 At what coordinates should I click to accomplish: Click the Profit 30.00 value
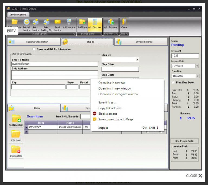(x=194, y=158)
